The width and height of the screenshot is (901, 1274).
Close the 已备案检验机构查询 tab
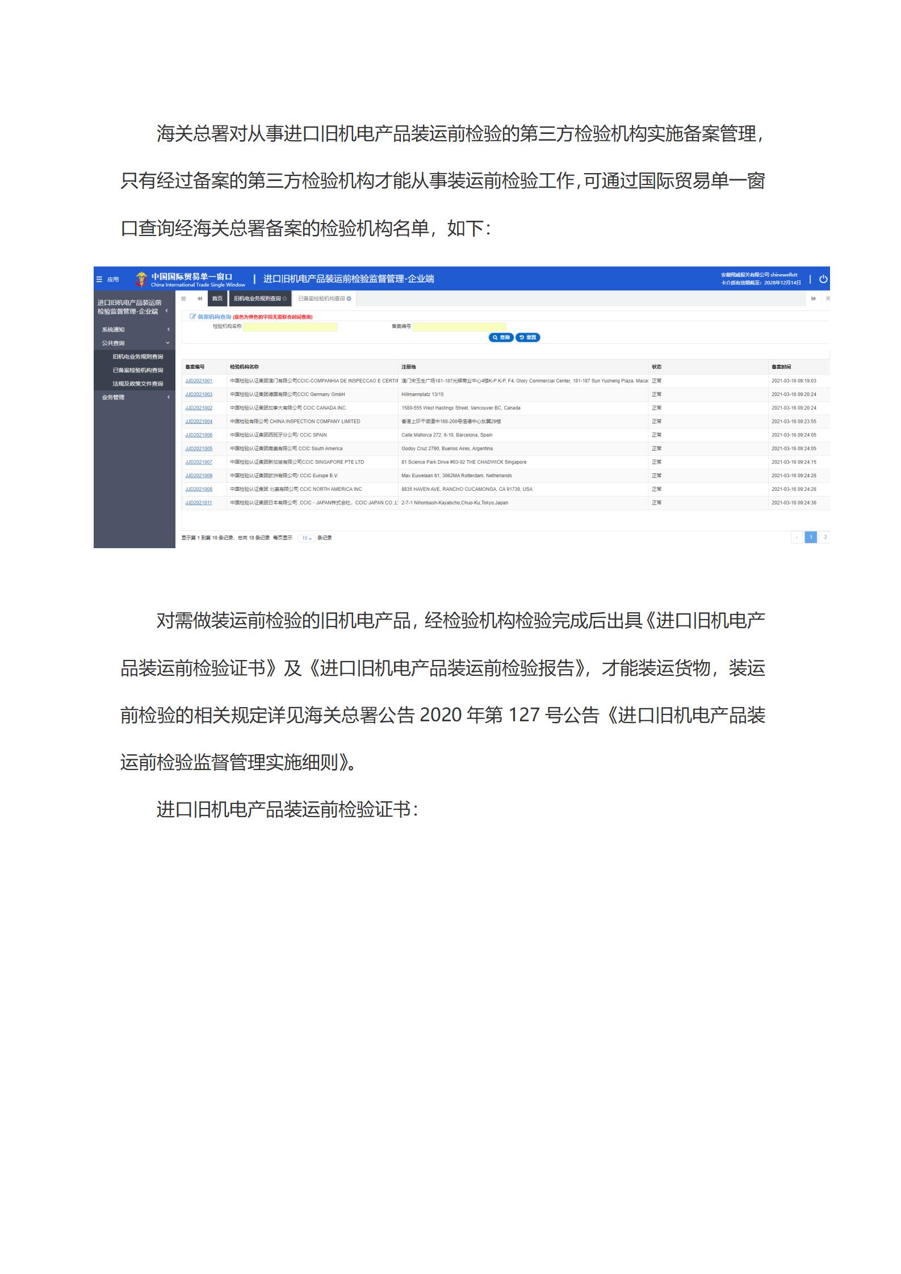(349, 298)
